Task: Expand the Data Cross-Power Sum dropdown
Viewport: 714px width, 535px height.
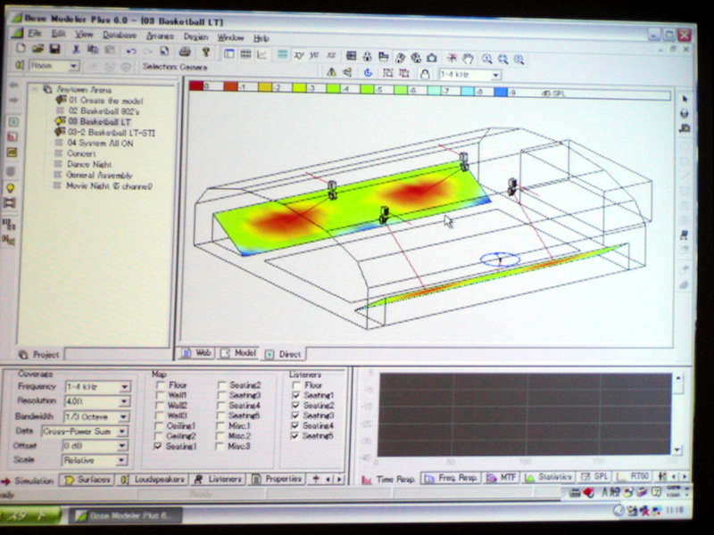Action: pos(123,432)
